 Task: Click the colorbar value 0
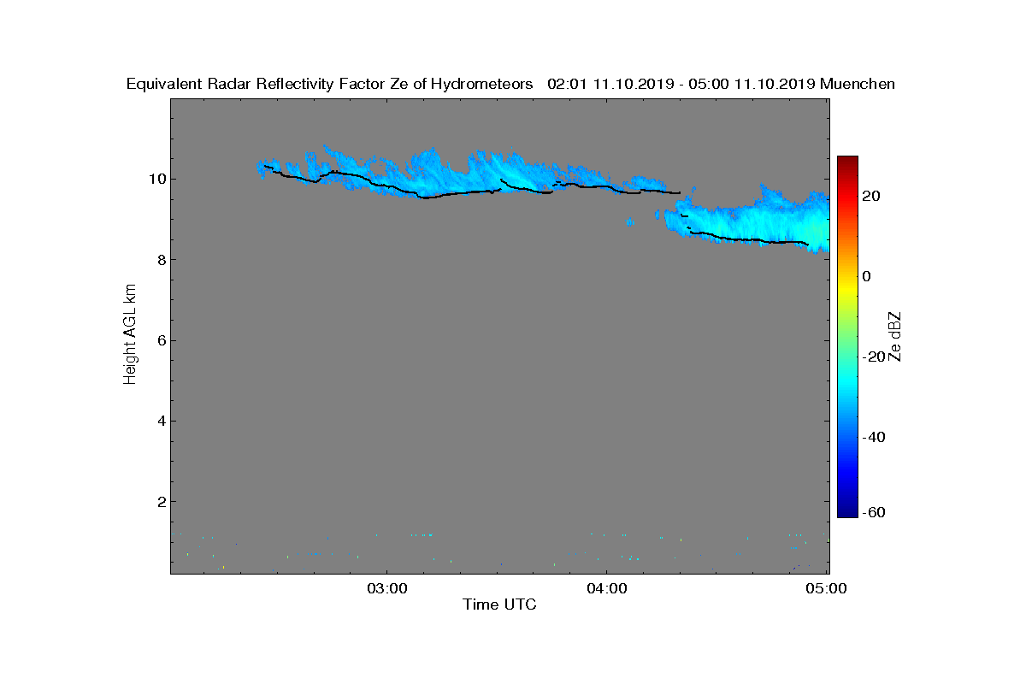coord(867,276)
